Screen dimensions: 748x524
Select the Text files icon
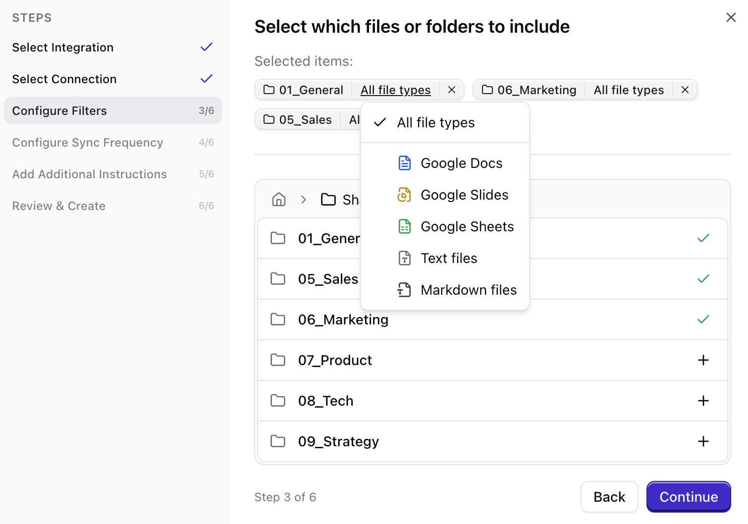tap(404, 258)
